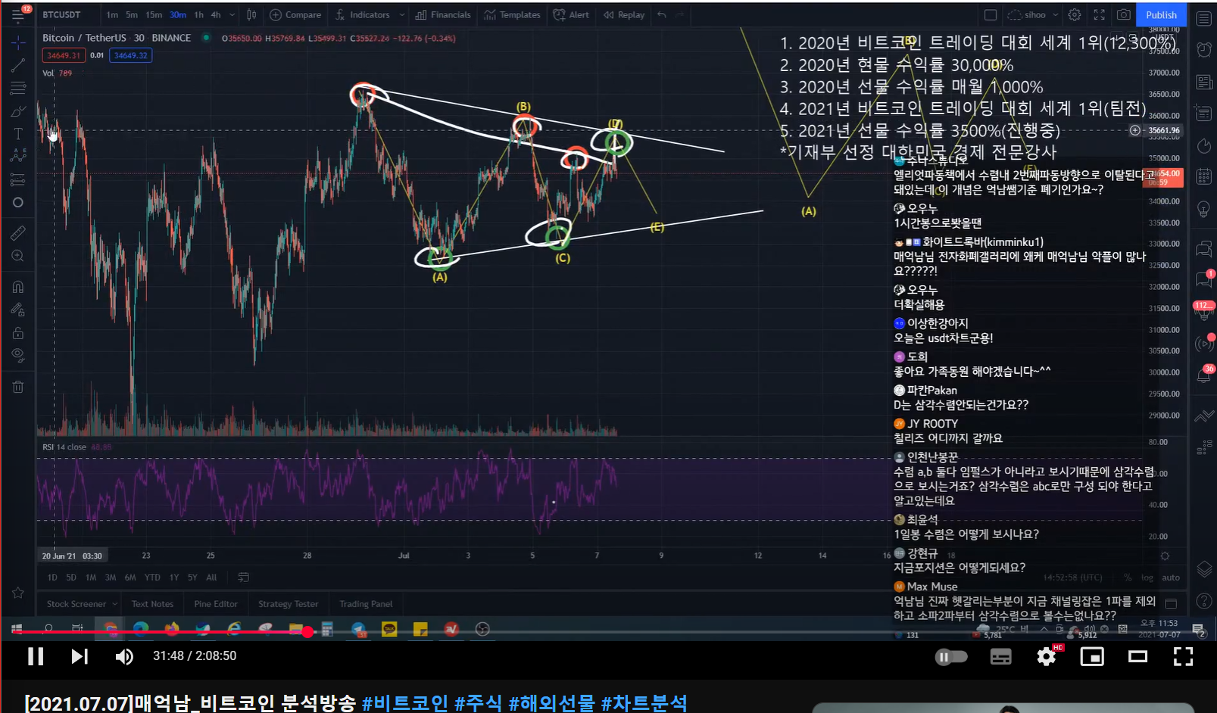Open candle chart style selector
The width and height of the screenshot is (1217, 713).
point(251,14)
